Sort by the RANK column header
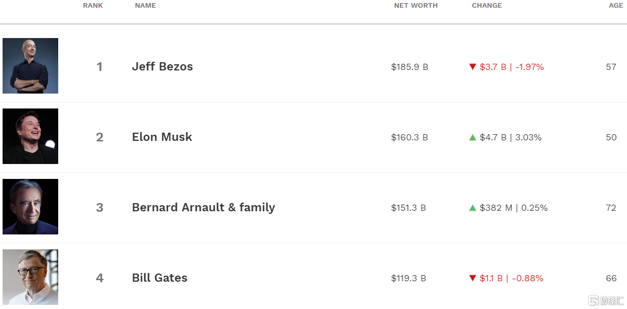 click(93, 6)
